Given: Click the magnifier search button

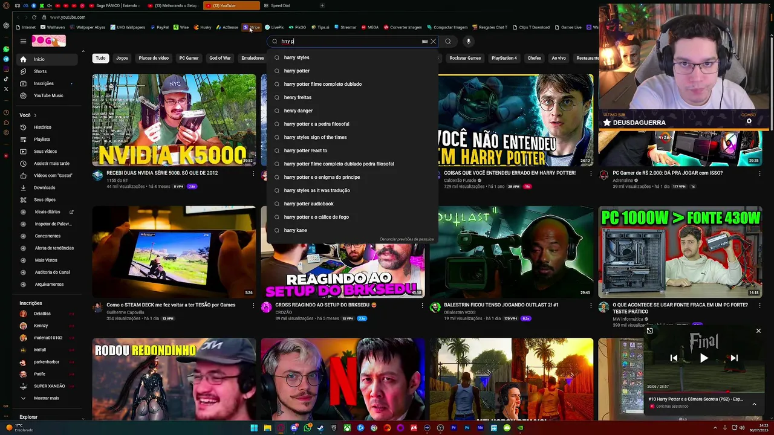Looking at the screenshot, I should (x=448, y=42).
